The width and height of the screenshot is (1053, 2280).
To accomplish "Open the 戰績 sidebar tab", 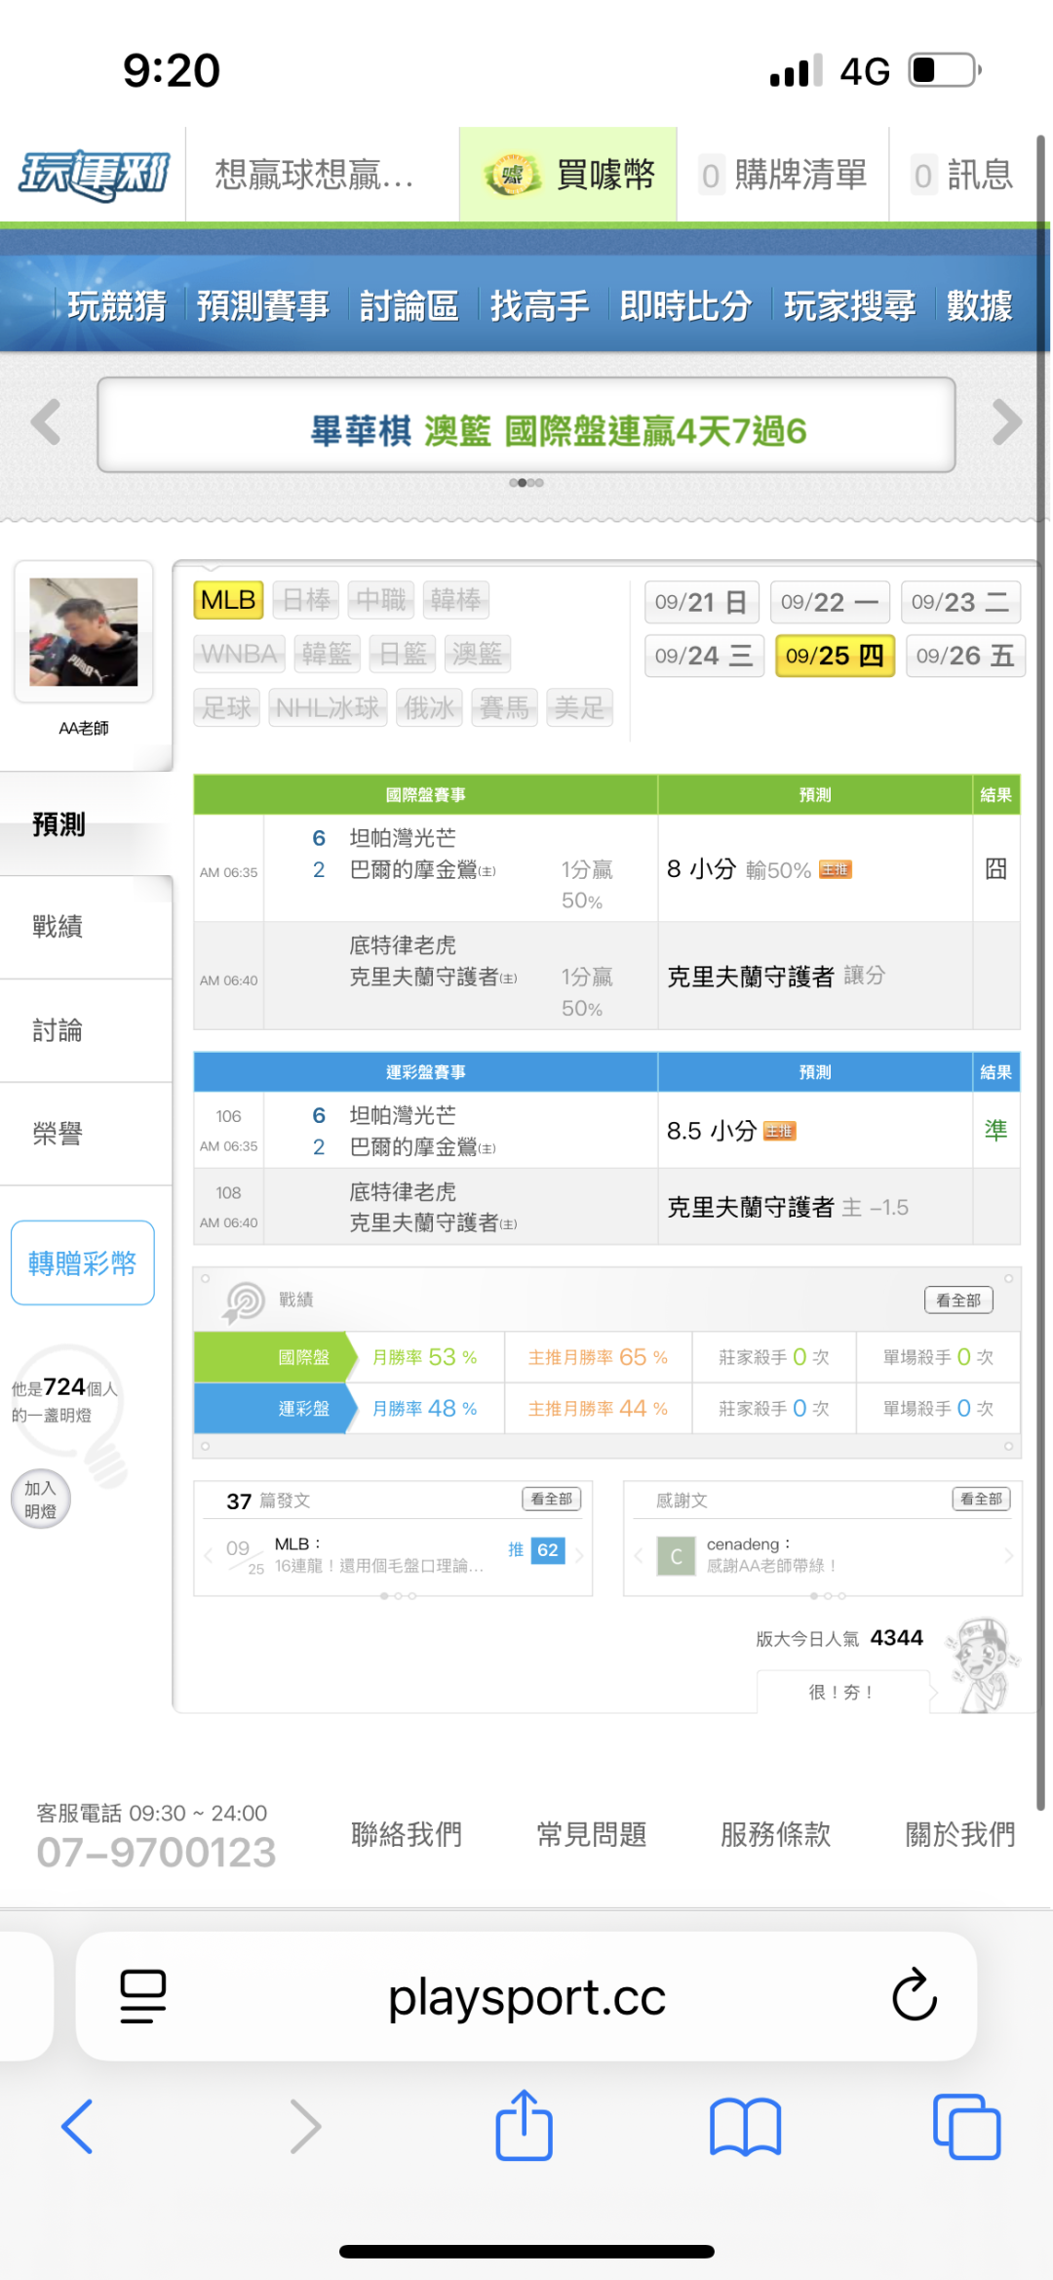I will 58,927.
